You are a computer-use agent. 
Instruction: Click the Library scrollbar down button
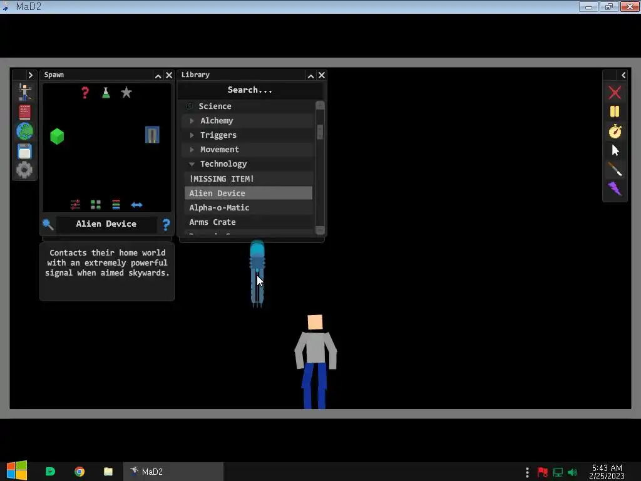click(x=320, y=230)
